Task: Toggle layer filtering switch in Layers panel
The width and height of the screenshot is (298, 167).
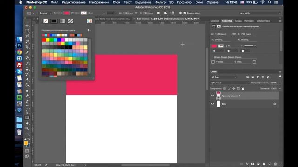Action: pyautogui.click(x=280, y=76)
